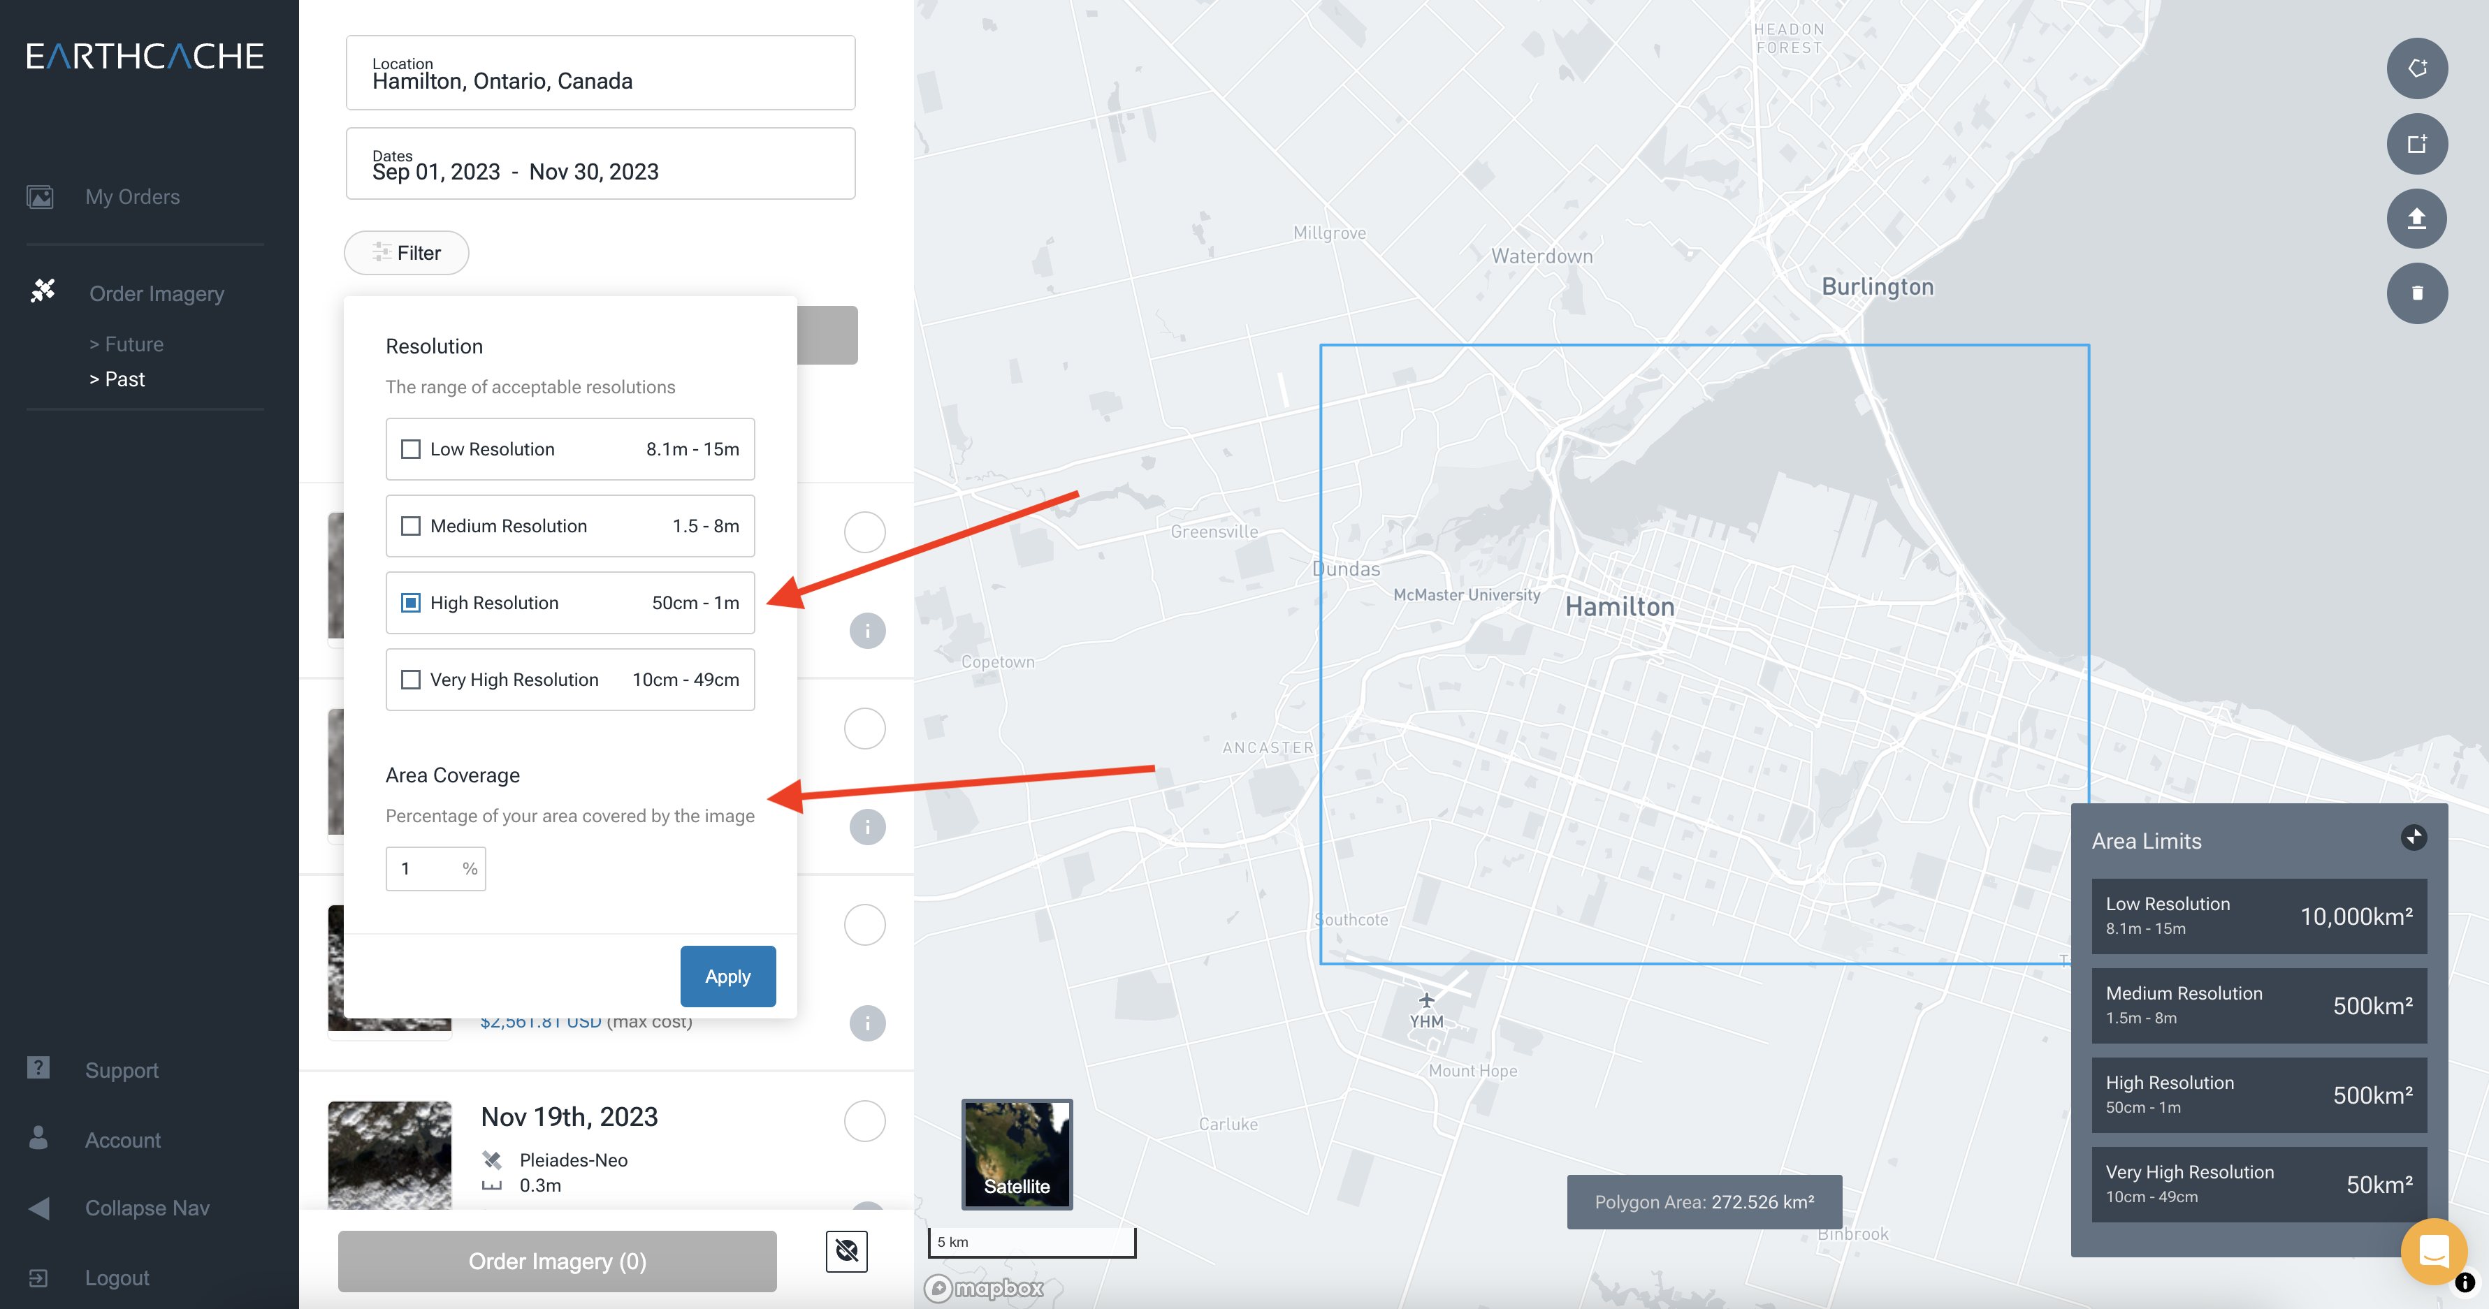Click the Nov 19th 2023 result thumbnail
The width and height of the screenshot is (2489, 1309).
click(x=389, y=1153)
